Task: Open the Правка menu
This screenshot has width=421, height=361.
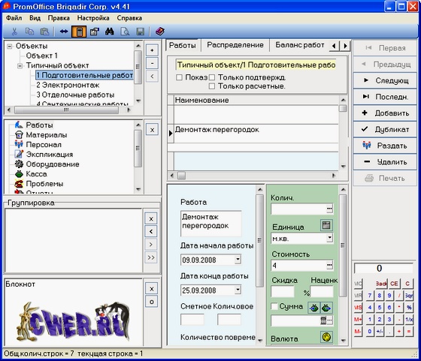Action: pos(59,18)
